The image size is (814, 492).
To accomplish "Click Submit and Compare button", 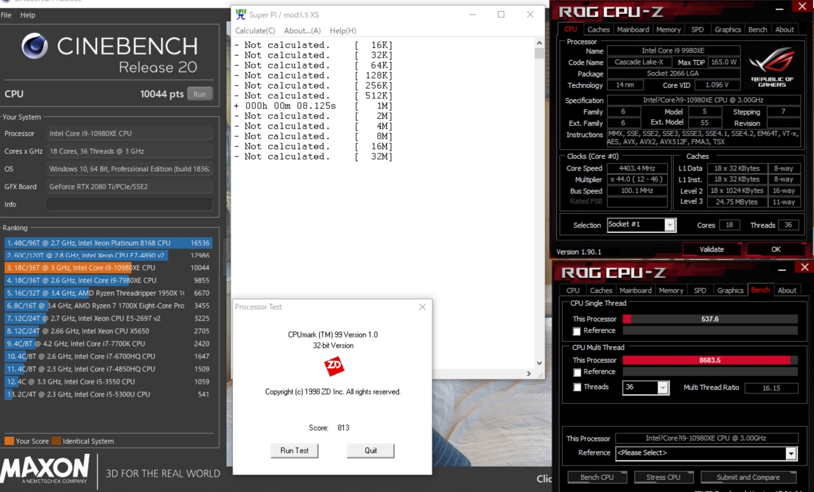I will tap(748, 477).
